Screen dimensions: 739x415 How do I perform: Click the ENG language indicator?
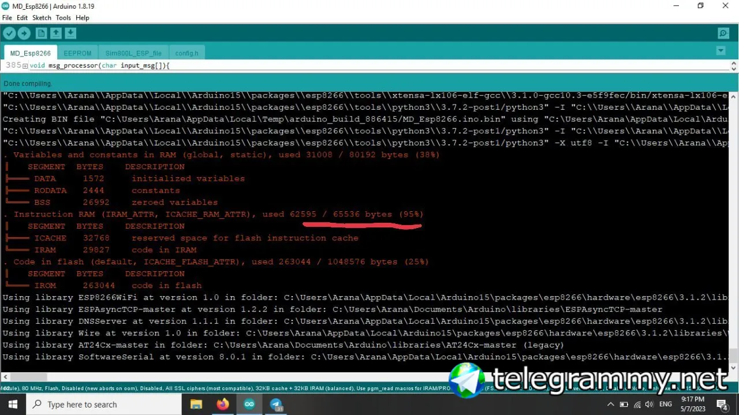coord(666,404)
